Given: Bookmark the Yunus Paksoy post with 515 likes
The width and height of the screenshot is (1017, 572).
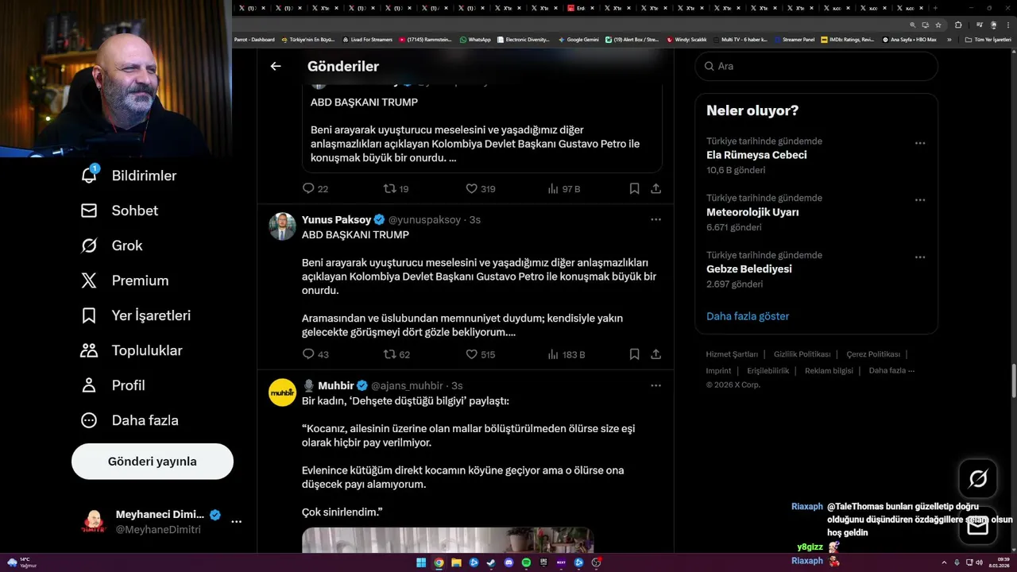Looking at the screenshot, I should click(x=634, y=354).
